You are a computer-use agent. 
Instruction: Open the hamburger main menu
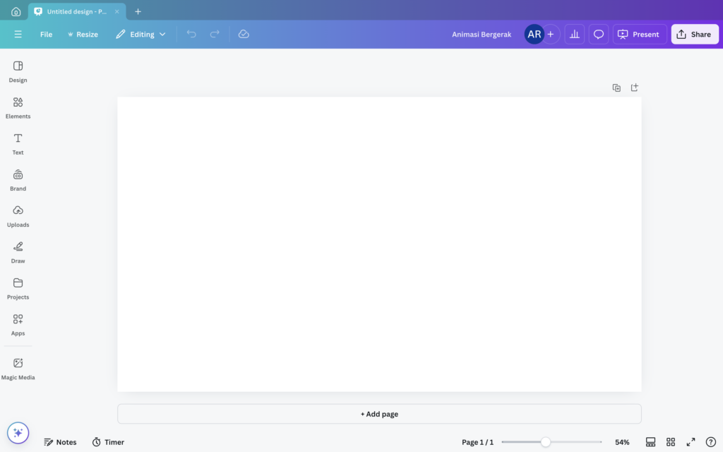[x=18, y=34]
